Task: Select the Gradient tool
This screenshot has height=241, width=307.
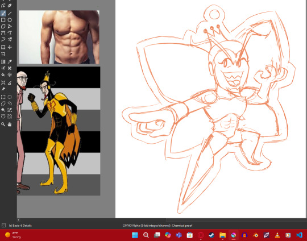Action: point(3,61)
